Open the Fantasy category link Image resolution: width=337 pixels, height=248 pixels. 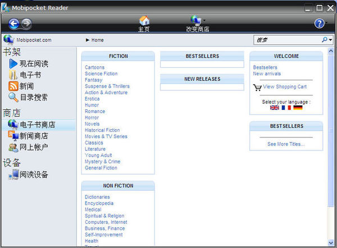point(93,80)
